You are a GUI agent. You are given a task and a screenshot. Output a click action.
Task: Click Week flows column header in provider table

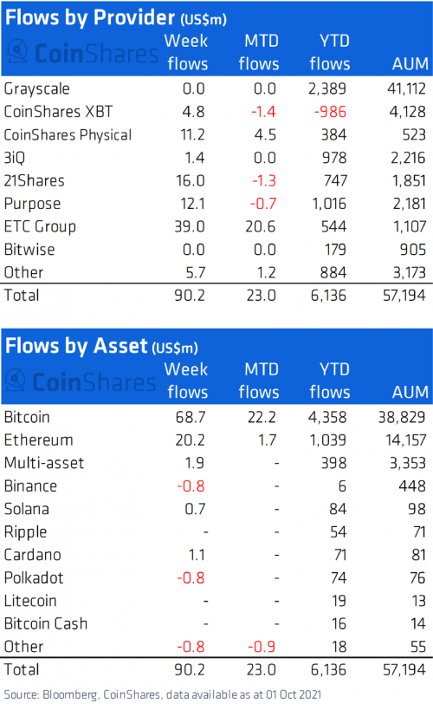click(x=186, y=53)
